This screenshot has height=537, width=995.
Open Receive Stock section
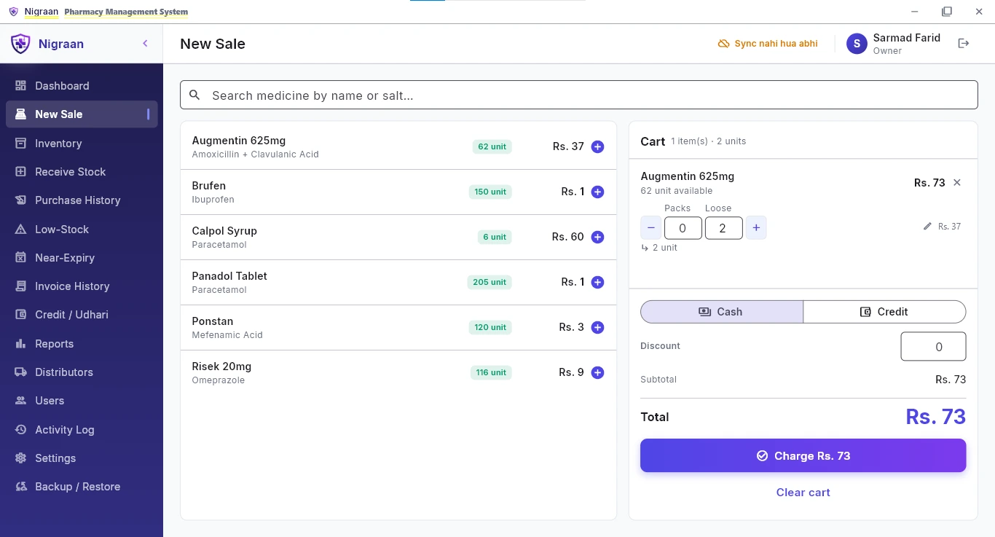[82, 172]
